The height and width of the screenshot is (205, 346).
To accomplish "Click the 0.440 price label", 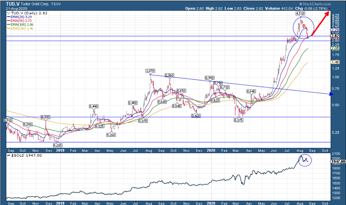I will [93, 106].
